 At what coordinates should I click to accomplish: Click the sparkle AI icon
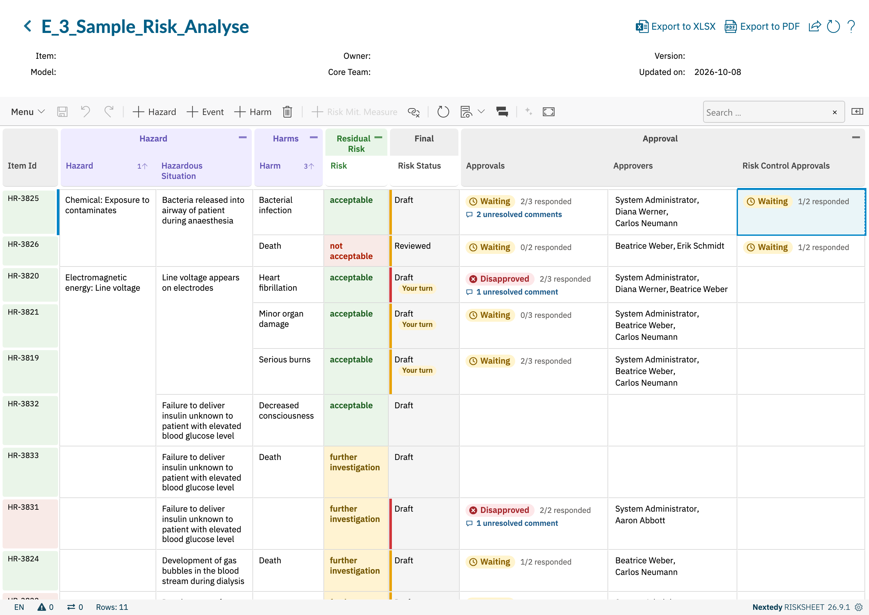529,112
